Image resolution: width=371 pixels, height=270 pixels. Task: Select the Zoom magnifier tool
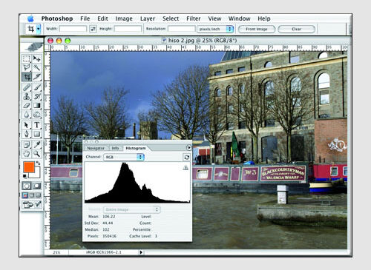pos(36,154)
